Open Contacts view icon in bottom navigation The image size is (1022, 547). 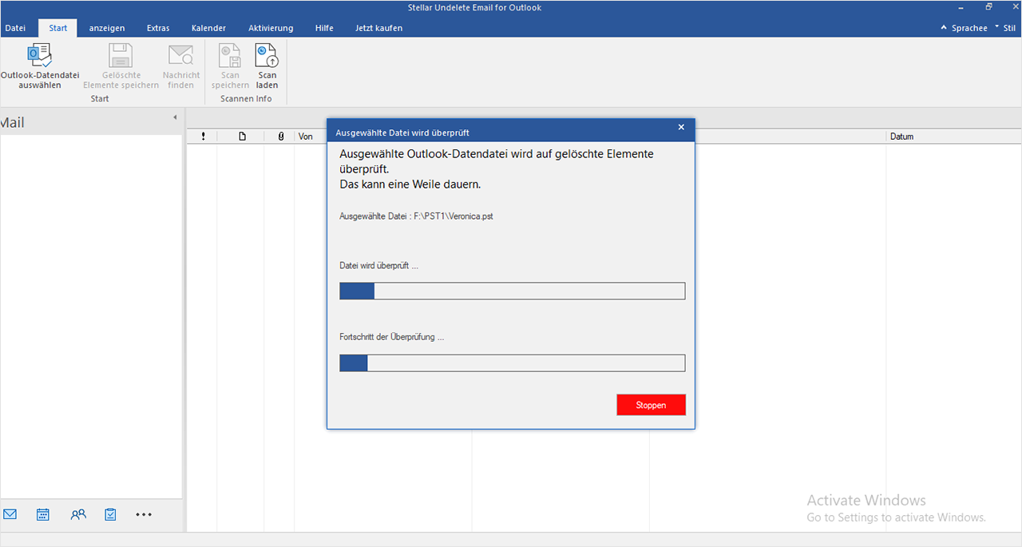pos(77,514)
